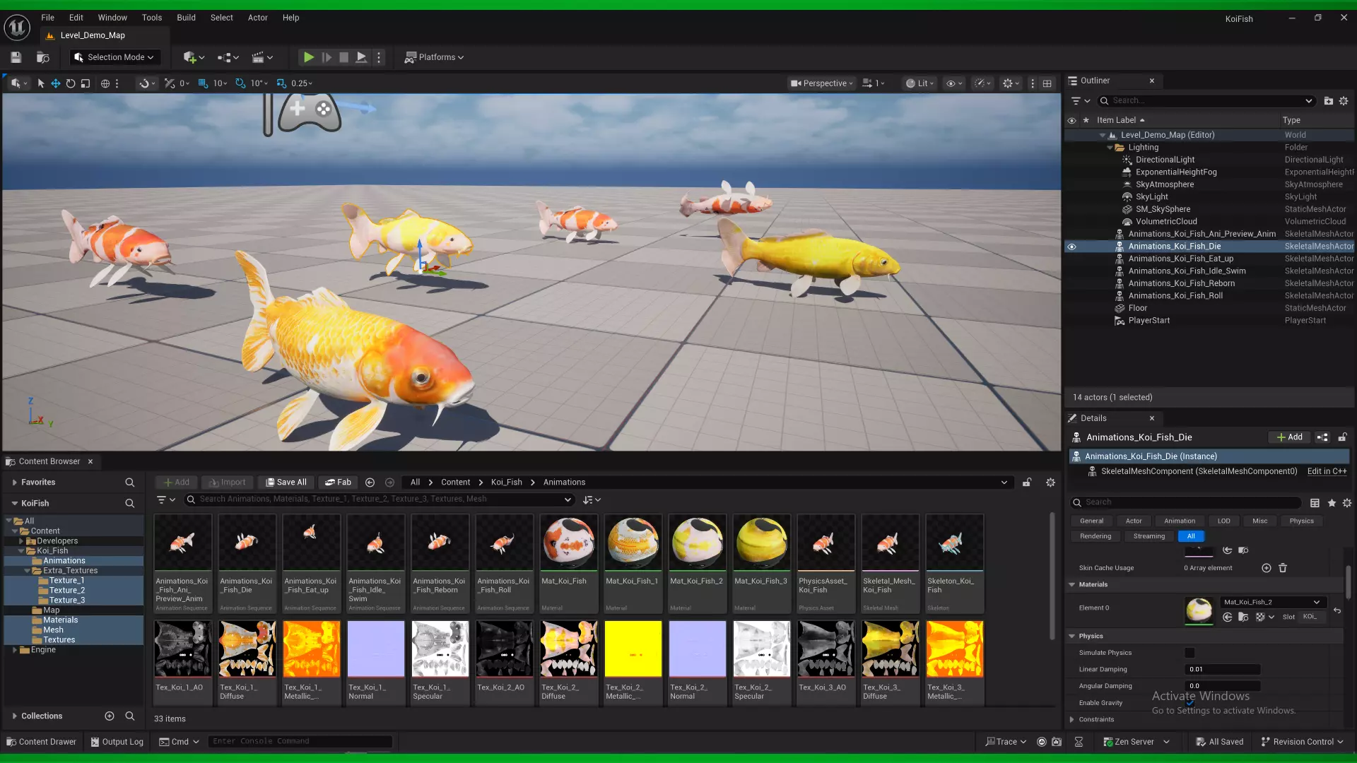Click the save current level icon

coord(16,57)
